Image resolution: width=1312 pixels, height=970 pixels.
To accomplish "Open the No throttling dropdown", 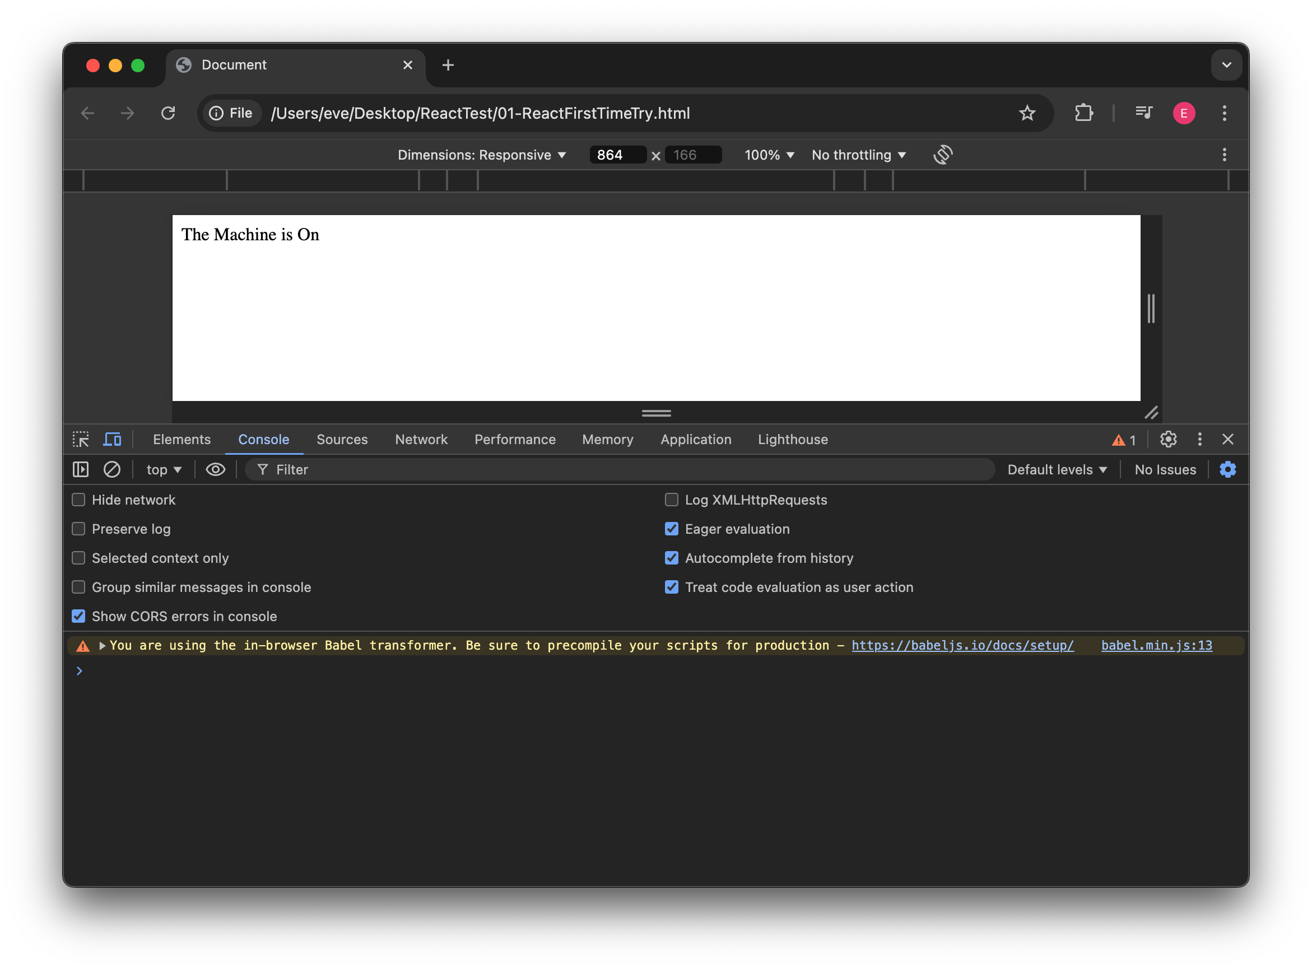I will (x=858, y=155).
